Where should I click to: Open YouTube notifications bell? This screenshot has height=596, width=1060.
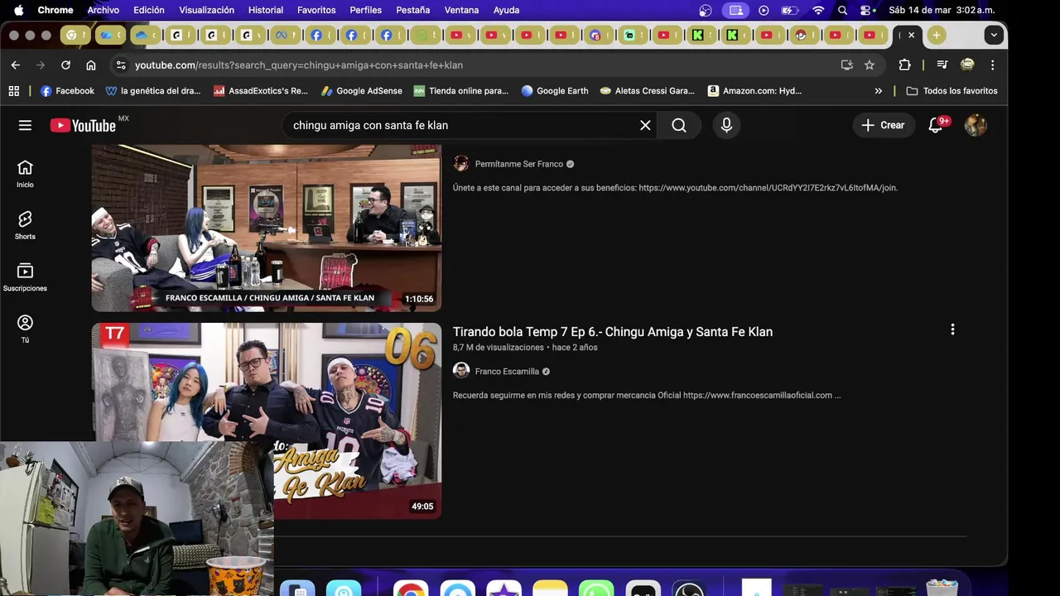click(936, 125)
